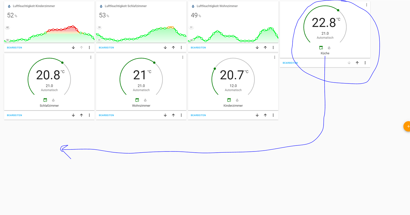The height and width of the screenshot is (215, 410).
Task: Click BEARBEITEN on the Schlafzimmer thermostat card
Action: pos(14,115)
